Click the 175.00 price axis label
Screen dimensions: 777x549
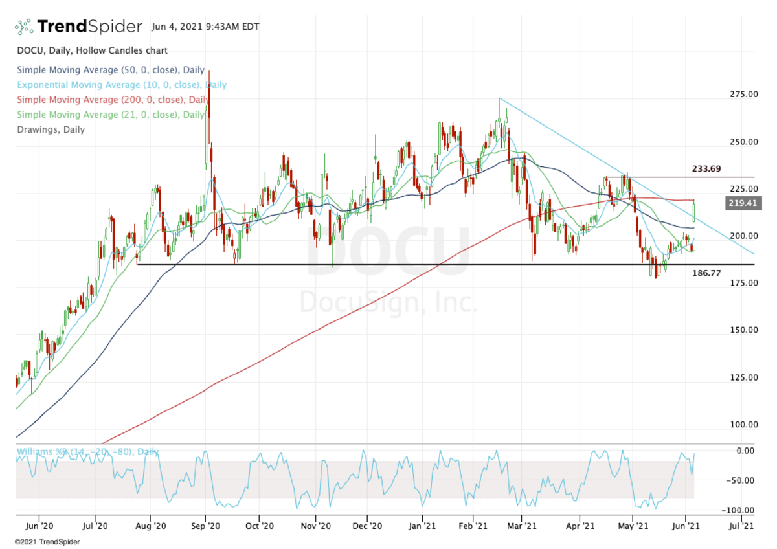743,283
